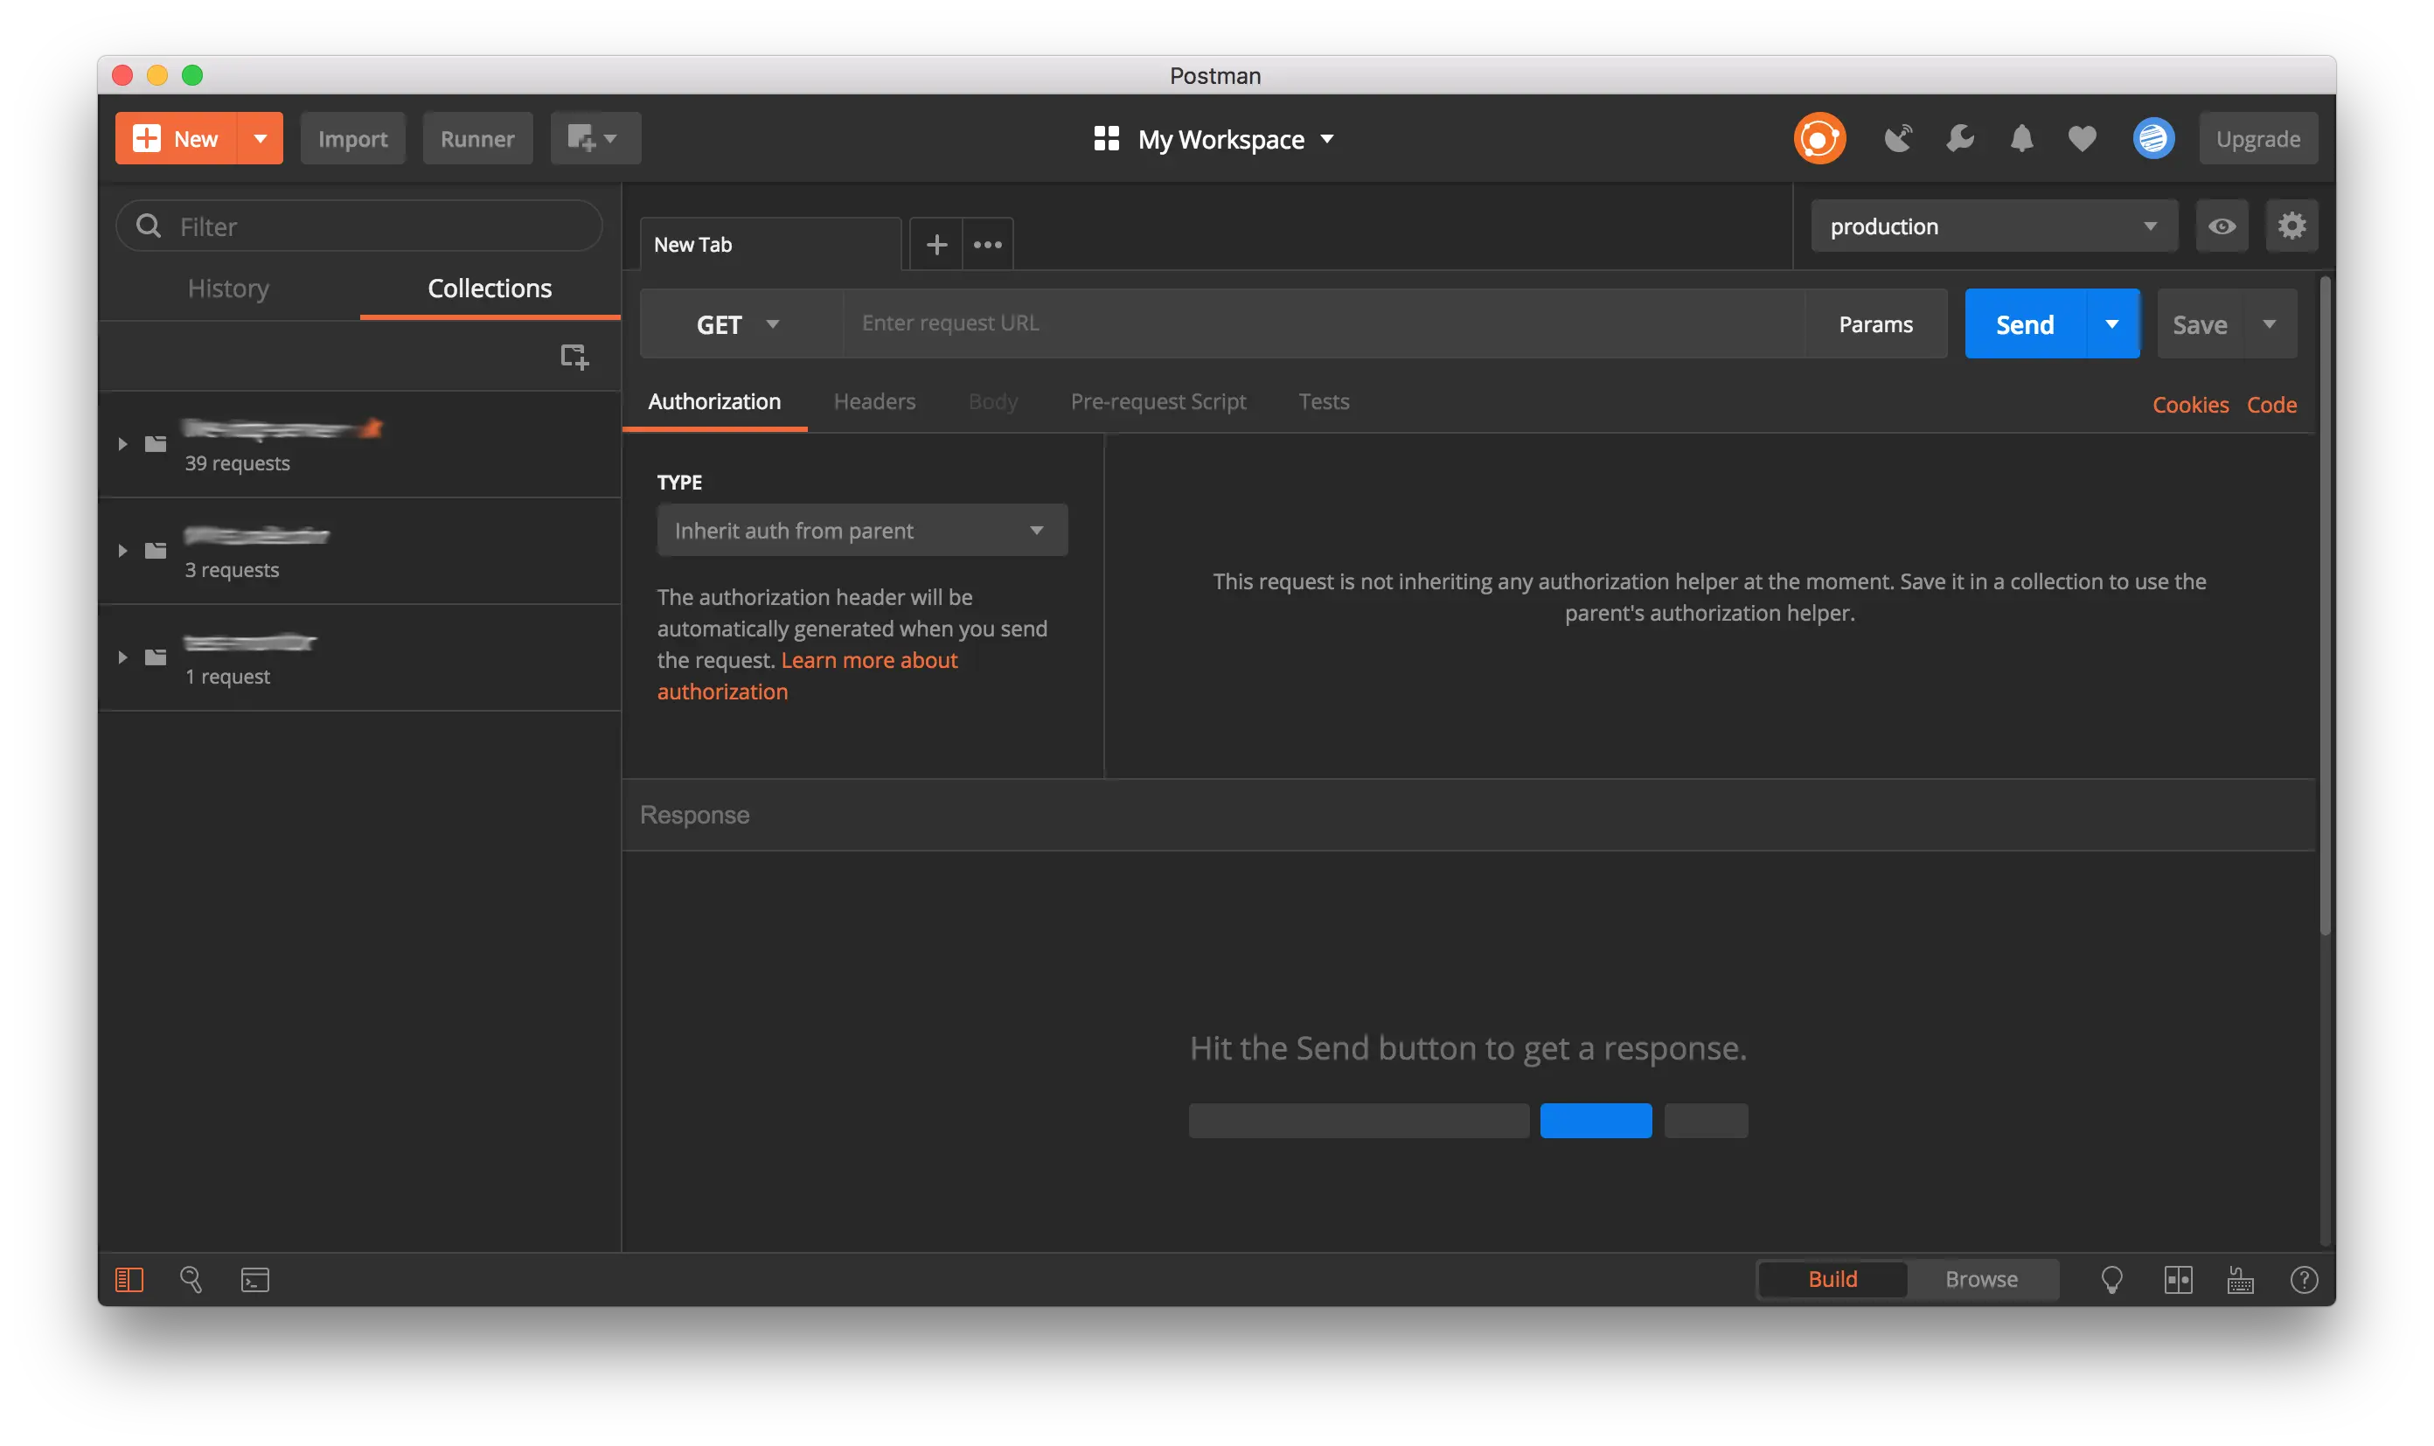Toggle sidebar visibility icon at bottom left

coord(129,1279)
